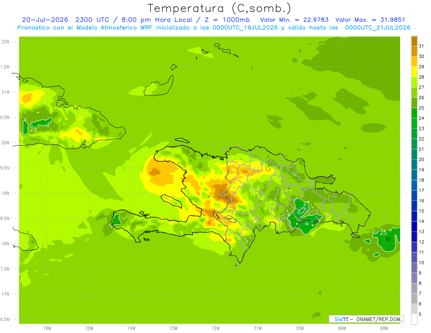Pick the lavender legend swatch between 8 and 9

414,278
